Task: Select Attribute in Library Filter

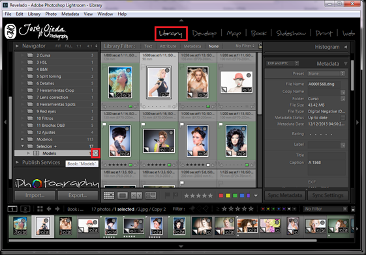Action: 168,46
